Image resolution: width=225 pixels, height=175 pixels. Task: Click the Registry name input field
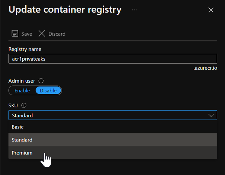113,59
